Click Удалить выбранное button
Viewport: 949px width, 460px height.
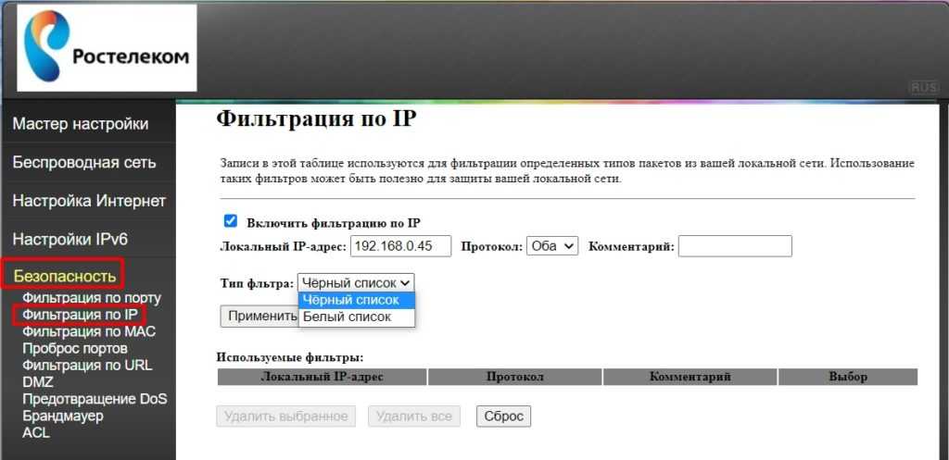point(285,416)
